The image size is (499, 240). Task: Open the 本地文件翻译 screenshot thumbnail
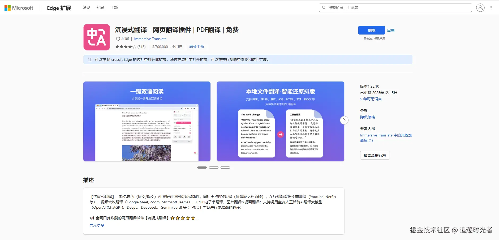281,121
